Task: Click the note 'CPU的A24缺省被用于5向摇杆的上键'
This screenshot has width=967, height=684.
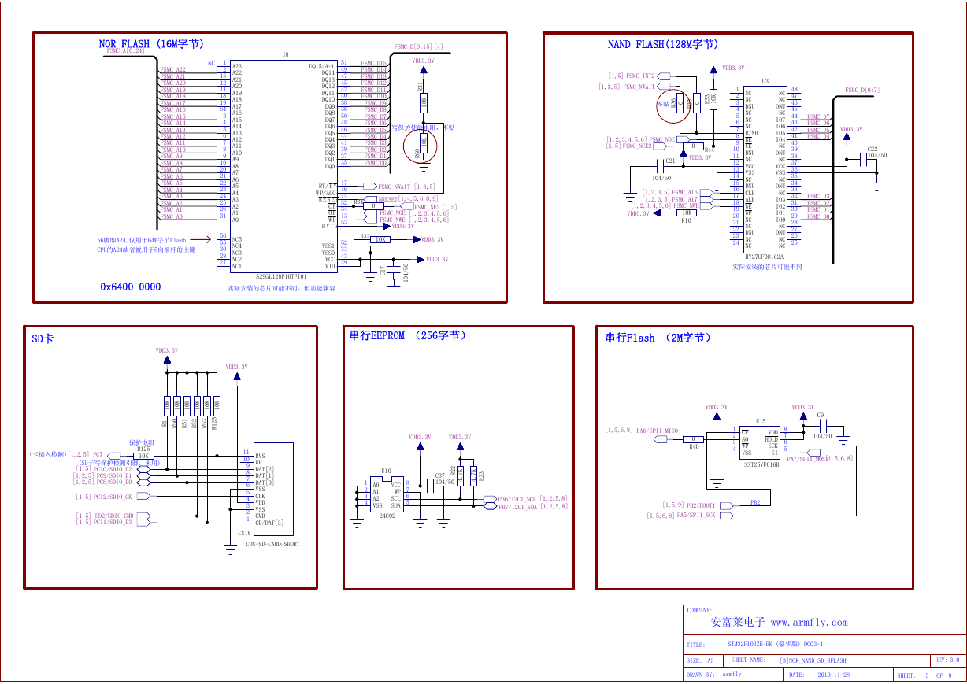Action: click(146, 250)
